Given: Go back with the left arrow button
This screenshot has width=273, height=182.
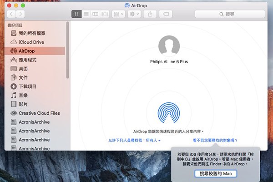Looking at the screenshot, I should click(x=11, y=14).
